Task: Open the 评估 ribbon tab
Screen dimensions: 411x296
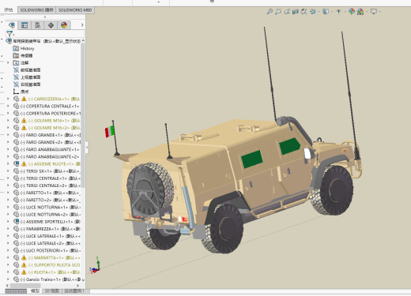Action: pos(9,10)
